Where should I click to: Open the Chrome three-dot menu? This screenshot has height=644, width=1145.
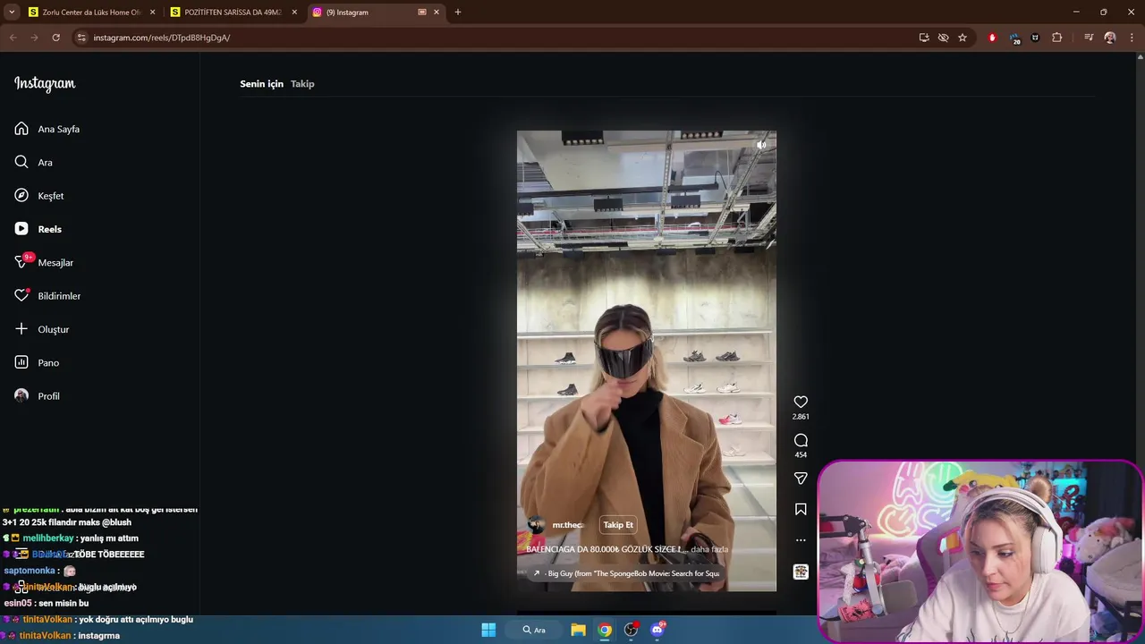(x=1132, y=38)
